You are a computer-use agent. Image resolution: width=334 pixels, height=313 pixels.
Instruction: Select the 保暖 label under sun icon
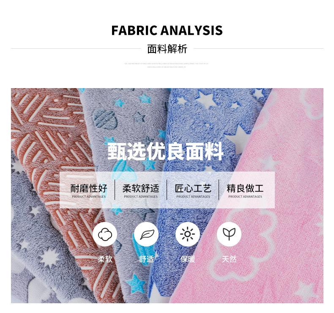tap(188, 259)
